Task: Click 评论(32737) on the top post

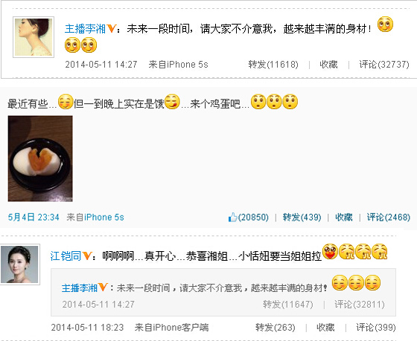Action: pyautogui.click(x=384, y=65)
